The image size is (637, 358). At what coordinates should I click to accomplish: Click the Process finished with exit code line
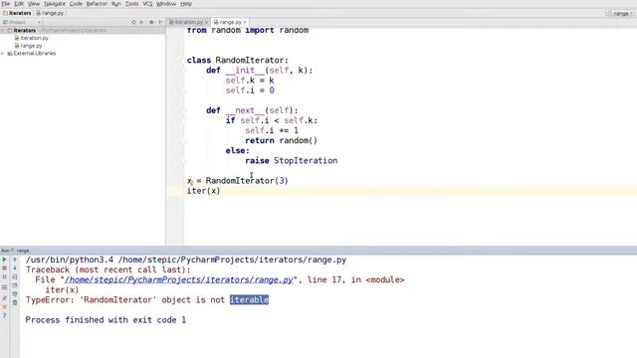pos(106,320)
